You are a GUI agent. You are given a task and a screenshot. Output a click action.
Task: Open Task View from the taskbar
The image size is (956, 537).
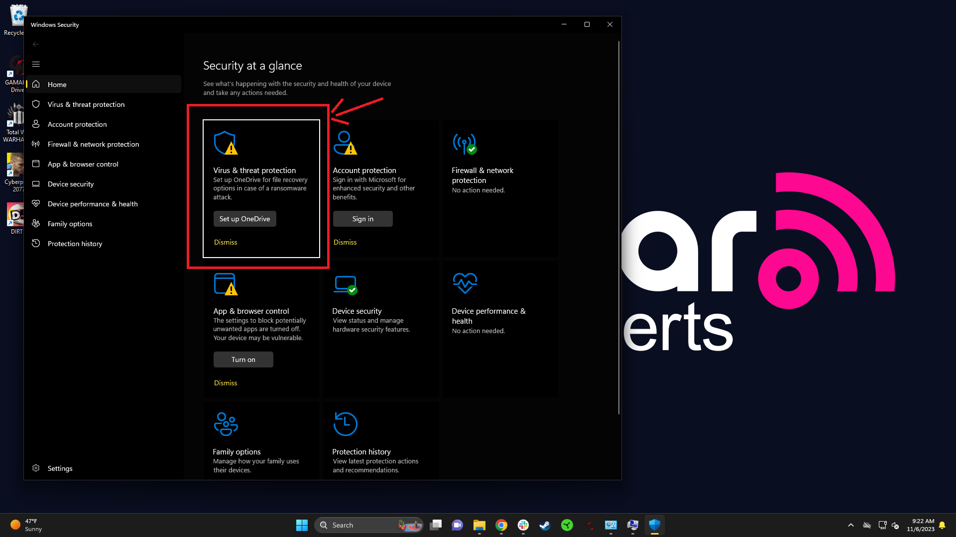(436, 525)
